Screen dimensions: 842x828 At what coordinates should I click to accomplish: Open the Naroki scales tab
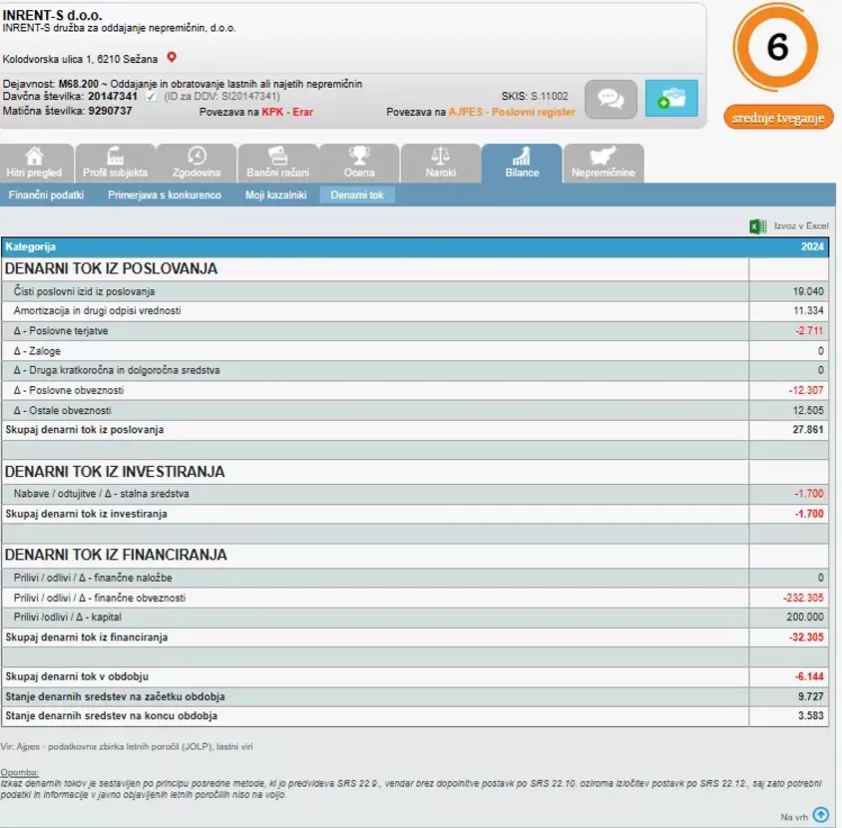point(441,164)
